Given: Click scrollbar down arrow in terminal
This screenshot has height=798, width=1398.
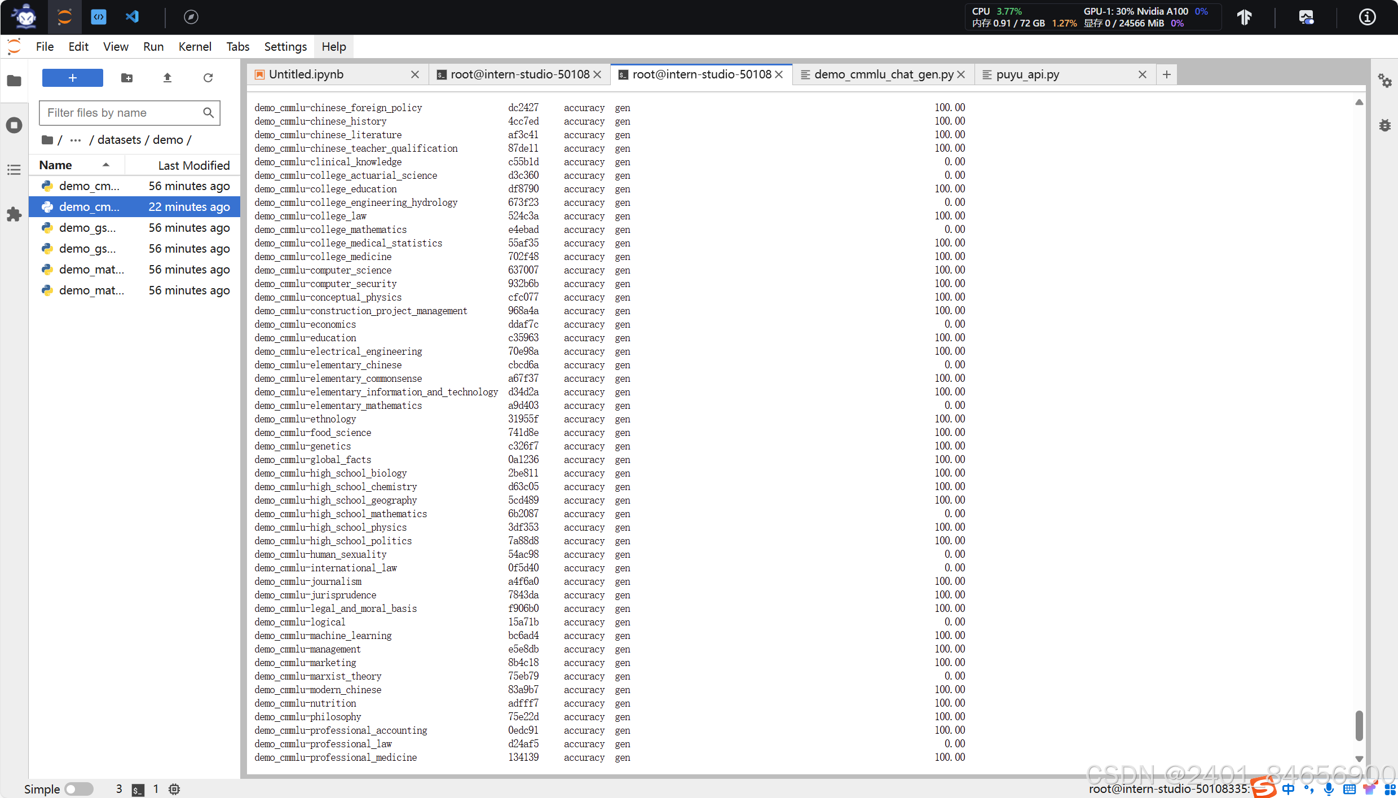Looking at the screenshot, I should 1359,759.
